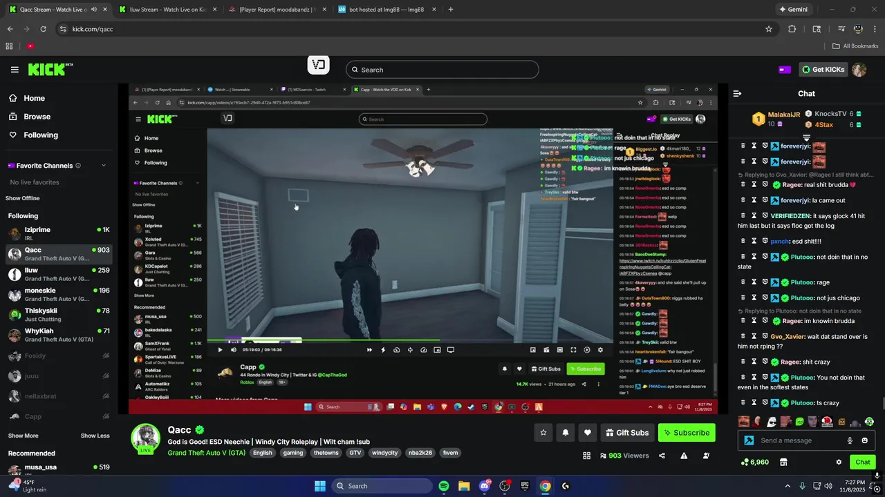
Task: Click the microphone icon in chat box
Action: (x=850, y=440)
